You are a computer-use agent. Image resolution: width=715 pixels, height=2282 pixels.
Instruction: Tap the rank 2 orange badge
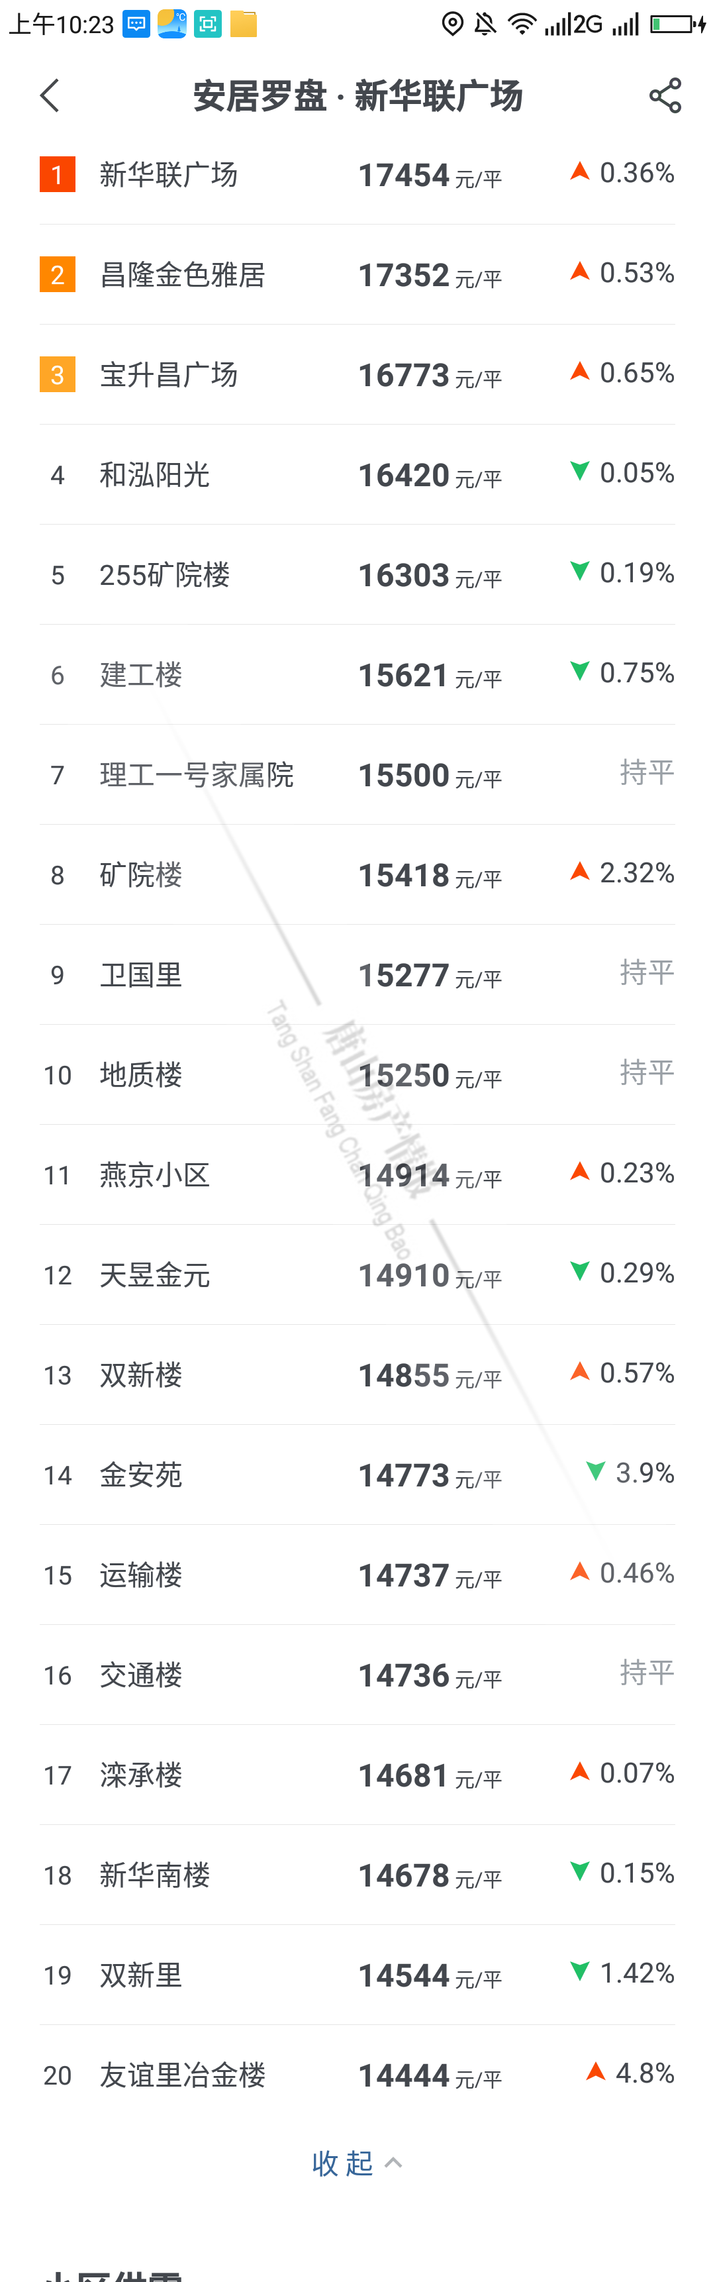coord(58,275)
